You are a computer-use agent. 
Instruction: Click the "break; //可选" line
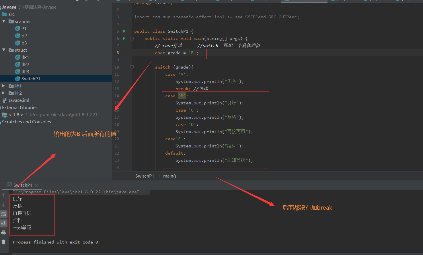(192, 89)
